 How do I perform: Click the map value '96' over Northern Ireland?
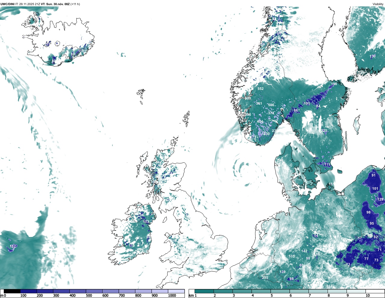point(142,215)
